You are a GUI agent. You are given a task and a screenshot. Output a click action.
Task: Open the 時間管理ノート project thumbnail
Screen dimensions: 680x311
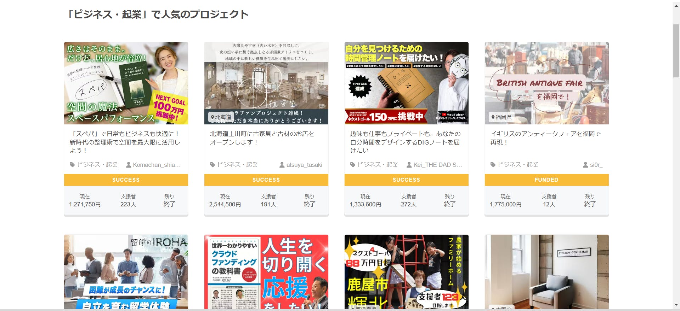407,83
